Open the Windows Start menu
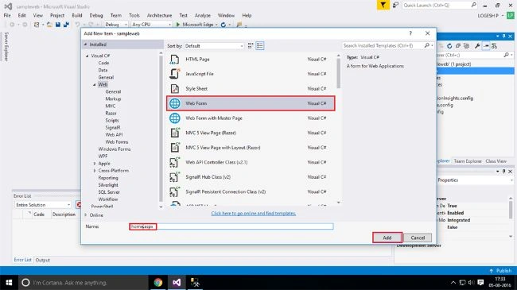 (9, 282)
